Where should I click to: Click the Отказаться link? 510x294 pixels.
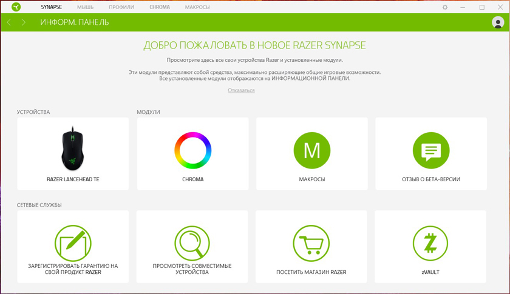tap(241, 90)
